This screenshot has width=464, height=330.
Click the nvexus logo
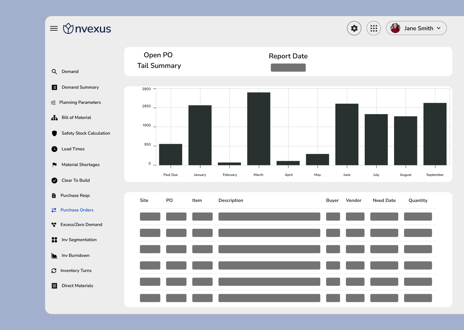(87, 28)
